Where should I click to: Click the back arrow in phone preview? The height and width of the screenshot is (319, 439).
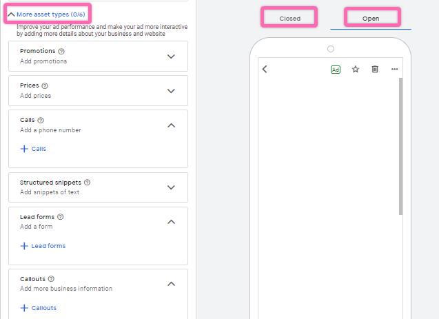pos(265,70)
